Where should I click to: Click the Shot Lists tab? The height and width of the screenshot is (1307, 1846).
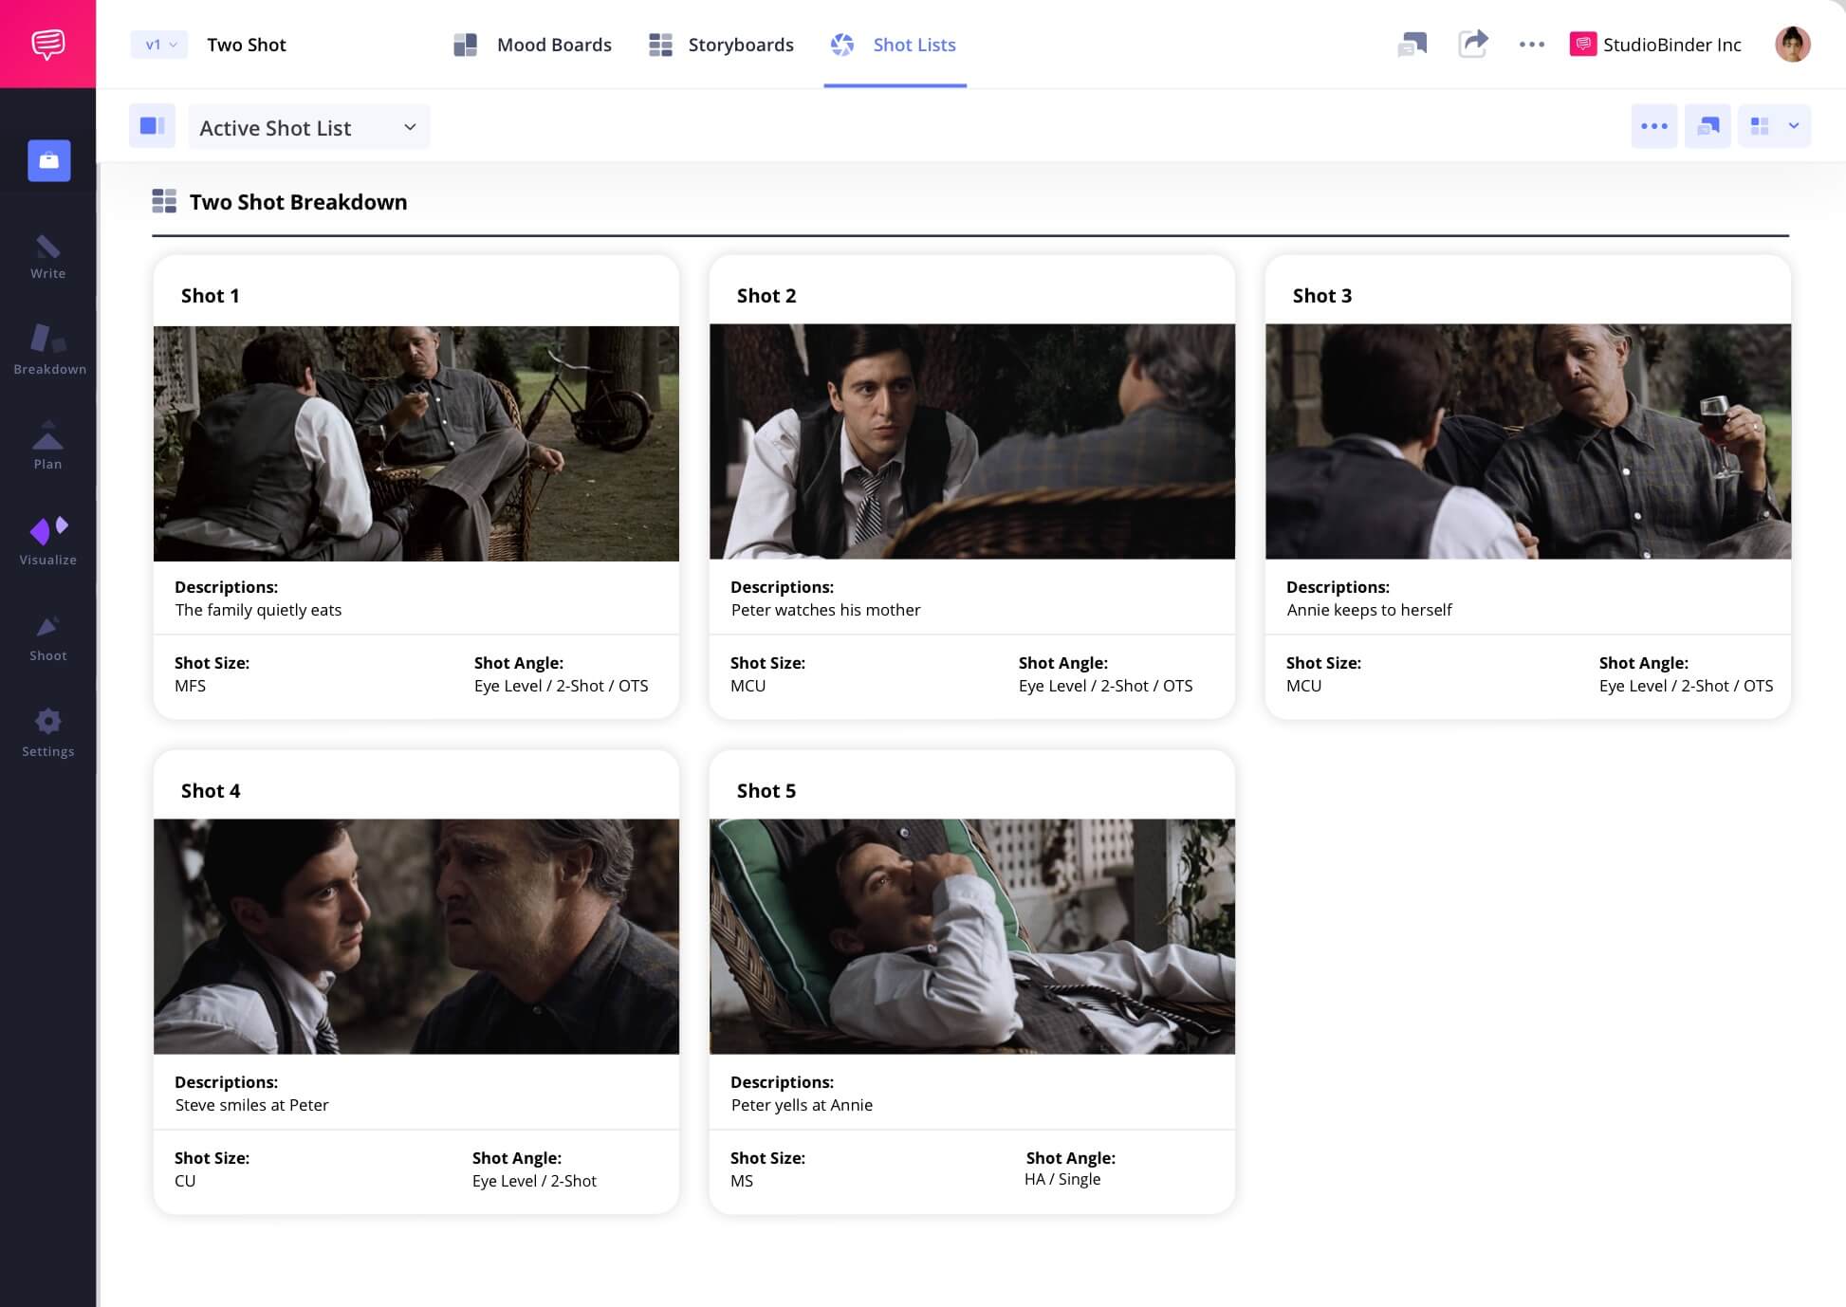894,45
